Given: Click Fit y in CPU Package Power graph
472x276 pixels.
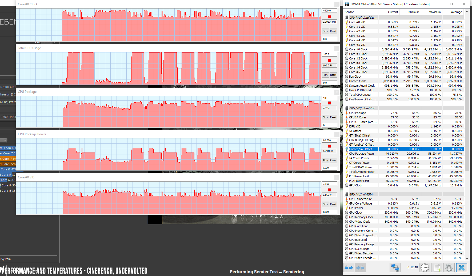Looking at the screenshot, I should [325, 161].
